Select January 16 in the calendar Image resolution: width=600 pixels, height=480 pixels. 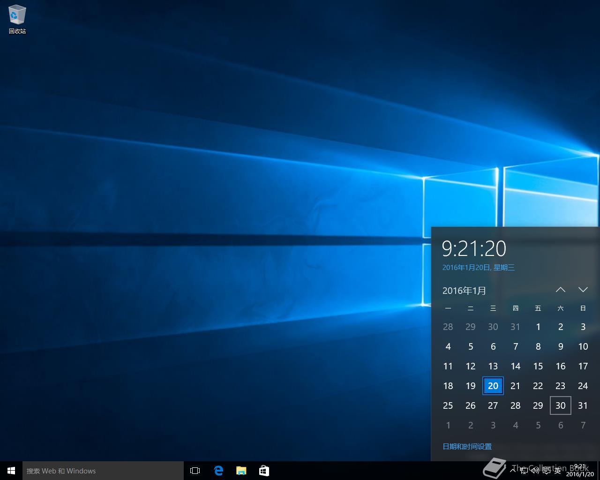click(561, 366)
